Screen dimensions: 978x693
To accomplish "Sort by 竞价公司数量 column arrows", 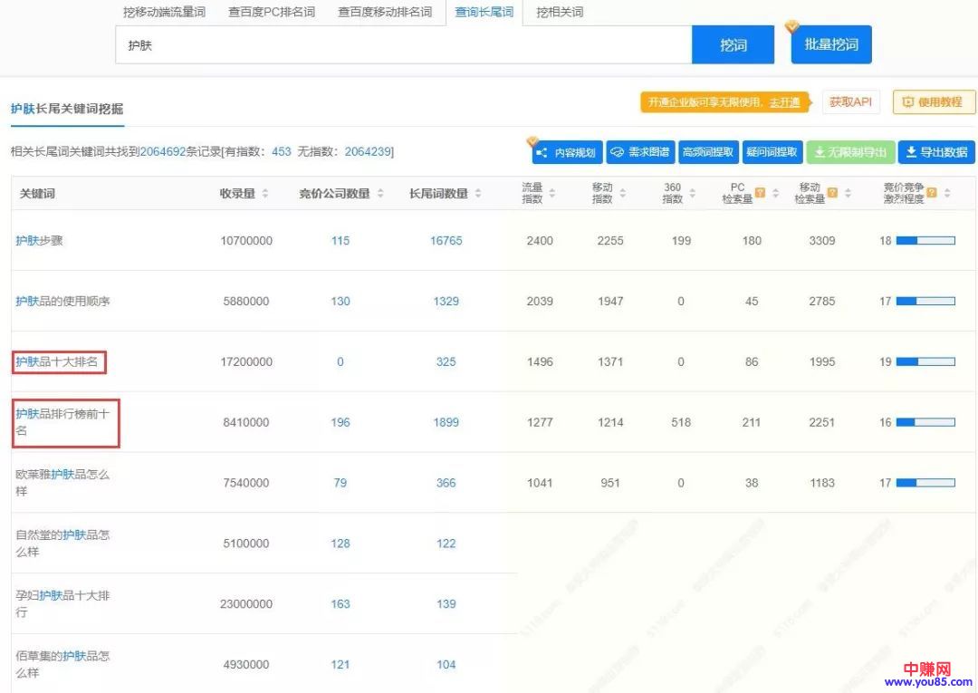I will click(x=380, y=193).
